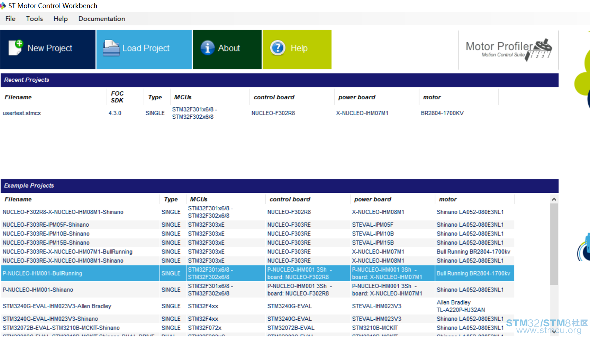Image resolution: width=590 pixels, height=339 pixels.
Task: Open the Help menu in menu bar
Action: point(60,19)
